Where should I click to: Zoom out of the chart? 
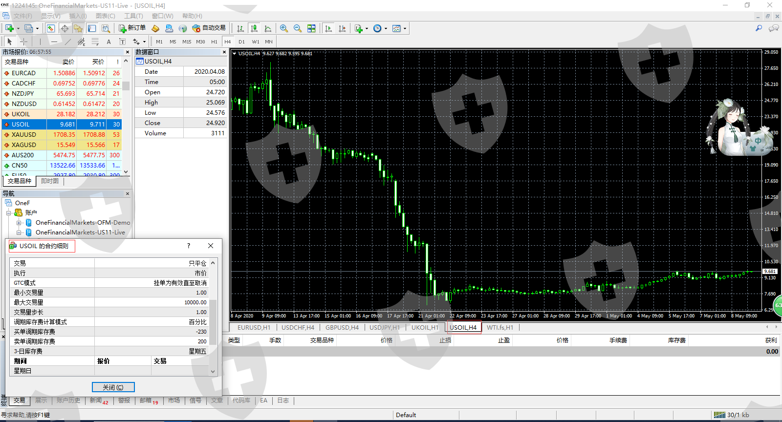297,28
